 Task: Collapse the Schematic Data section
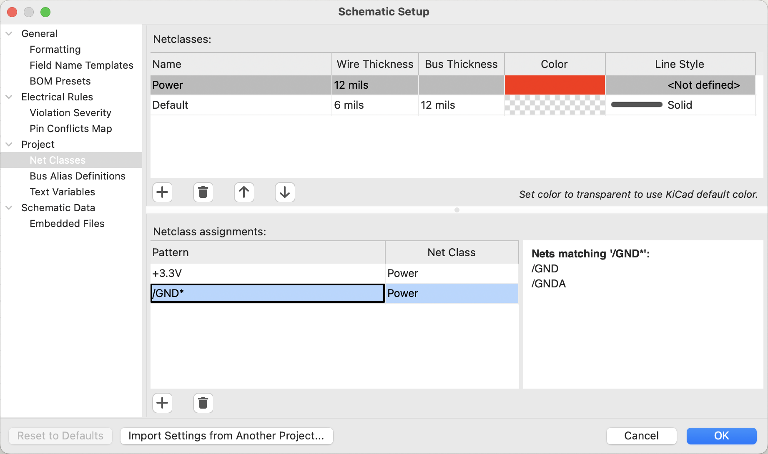point(9,207)
